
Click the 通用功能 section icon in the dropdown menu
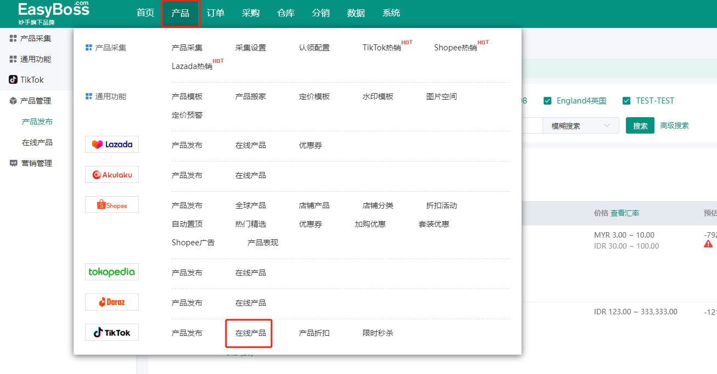pyautogui.click(x=89, y=96)
